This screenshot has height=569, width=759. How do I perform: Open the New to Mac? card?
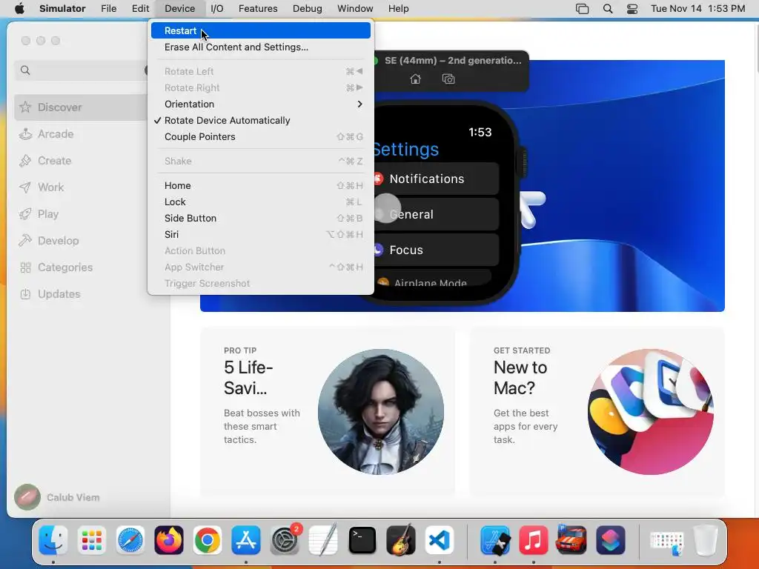tap(597, 411)
